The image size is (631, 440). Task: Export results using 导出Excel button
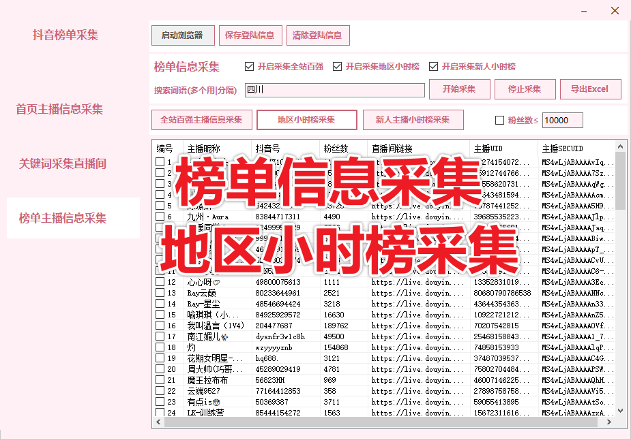[590, 89]
